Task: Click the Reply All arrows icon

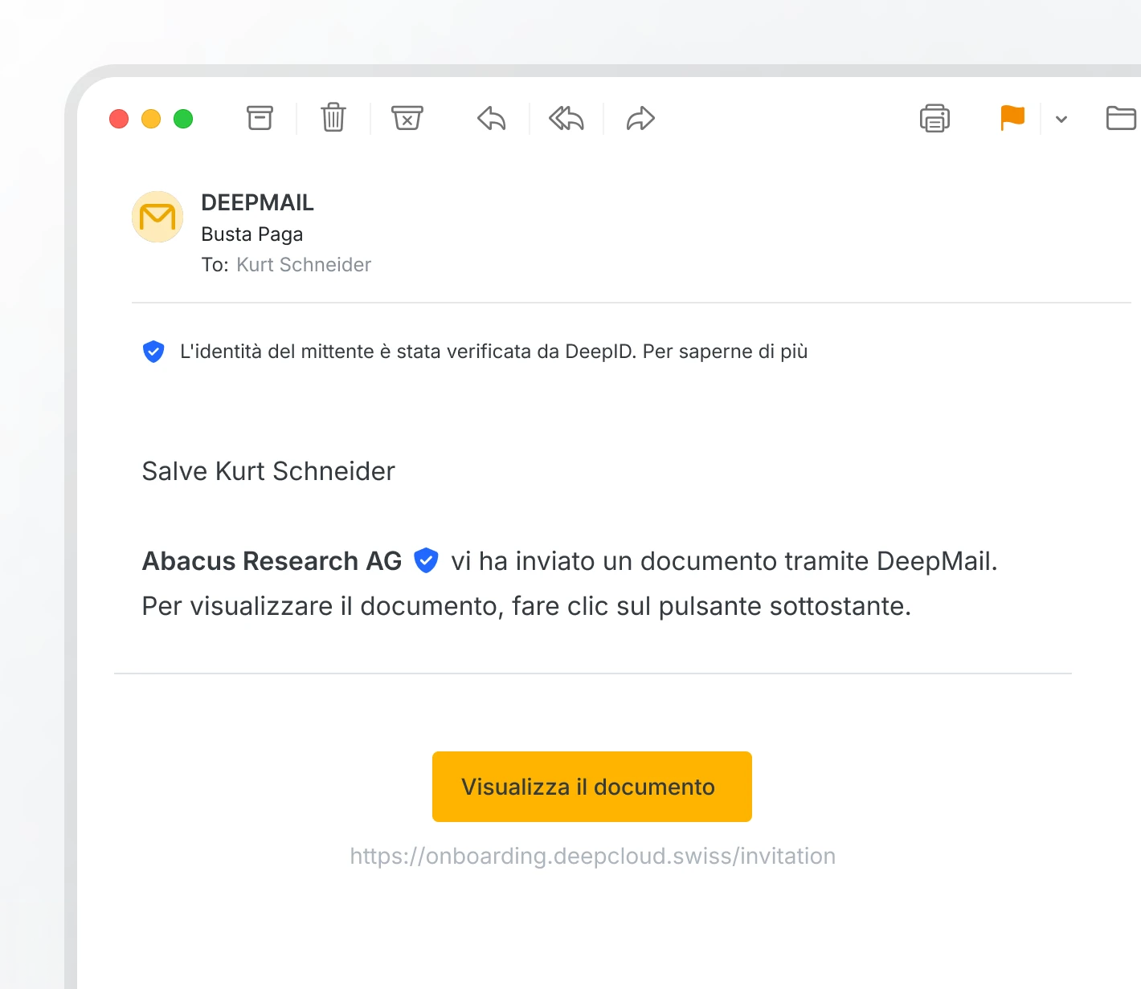Action: click(566, 119)
